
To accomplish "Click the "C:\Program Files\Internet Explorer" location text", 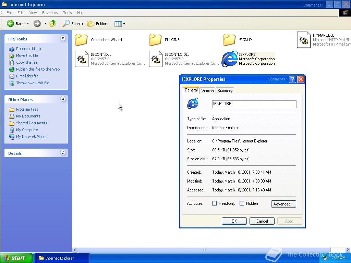I will [240, 141].
